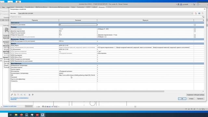Select the Ключевая пометка parameter row

tap(35, 67)
